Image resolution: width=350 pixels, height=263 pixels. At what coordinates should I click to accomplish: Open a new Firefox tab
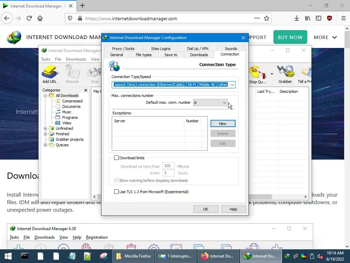click(82, 5)
